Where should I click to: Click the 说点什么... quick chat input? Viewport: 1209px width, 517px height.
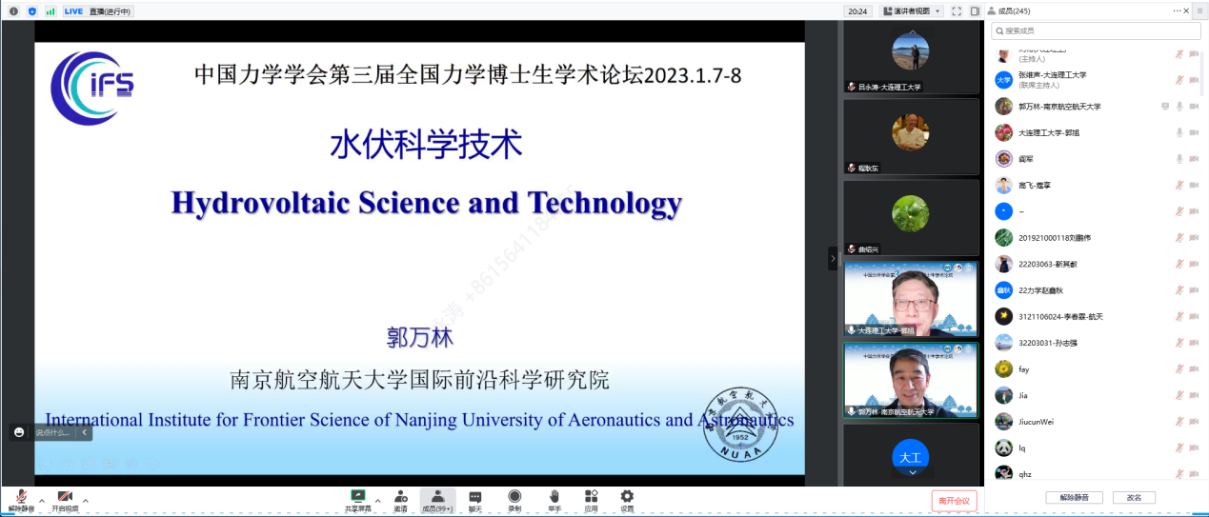click(x=54, y=432)
